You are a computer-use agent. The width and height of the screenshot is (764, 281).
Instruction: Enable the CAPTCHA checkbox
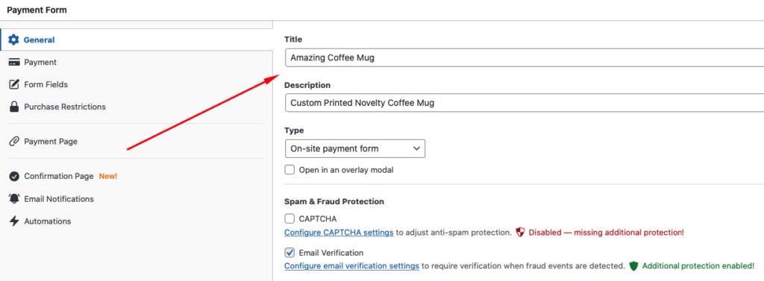[x=290, y=218]
